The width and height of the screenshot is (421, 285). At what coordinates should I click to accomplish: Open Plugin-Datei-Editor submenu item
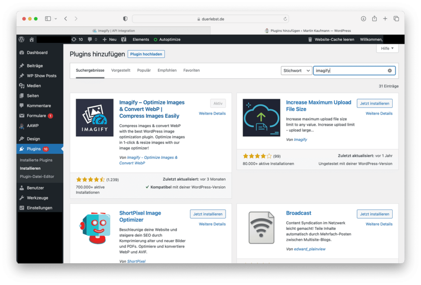(x=37, y=176)
